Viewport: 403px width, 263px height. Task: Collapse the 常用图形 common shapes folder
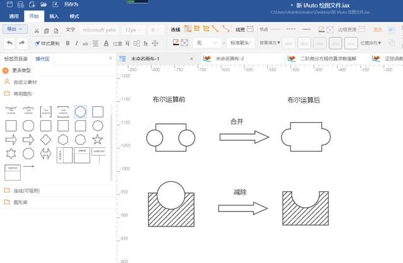point(23,94)
